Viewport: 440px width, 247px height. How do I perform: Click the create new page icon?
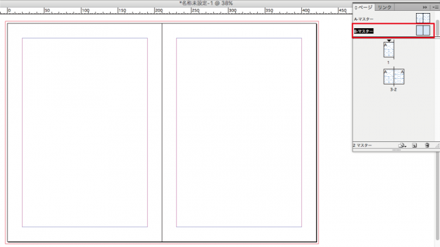(415, 145)
